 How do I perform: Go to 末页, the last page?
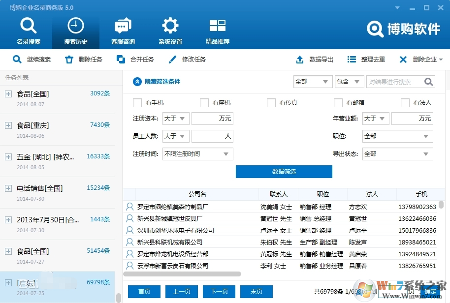[x=256, y=291]
